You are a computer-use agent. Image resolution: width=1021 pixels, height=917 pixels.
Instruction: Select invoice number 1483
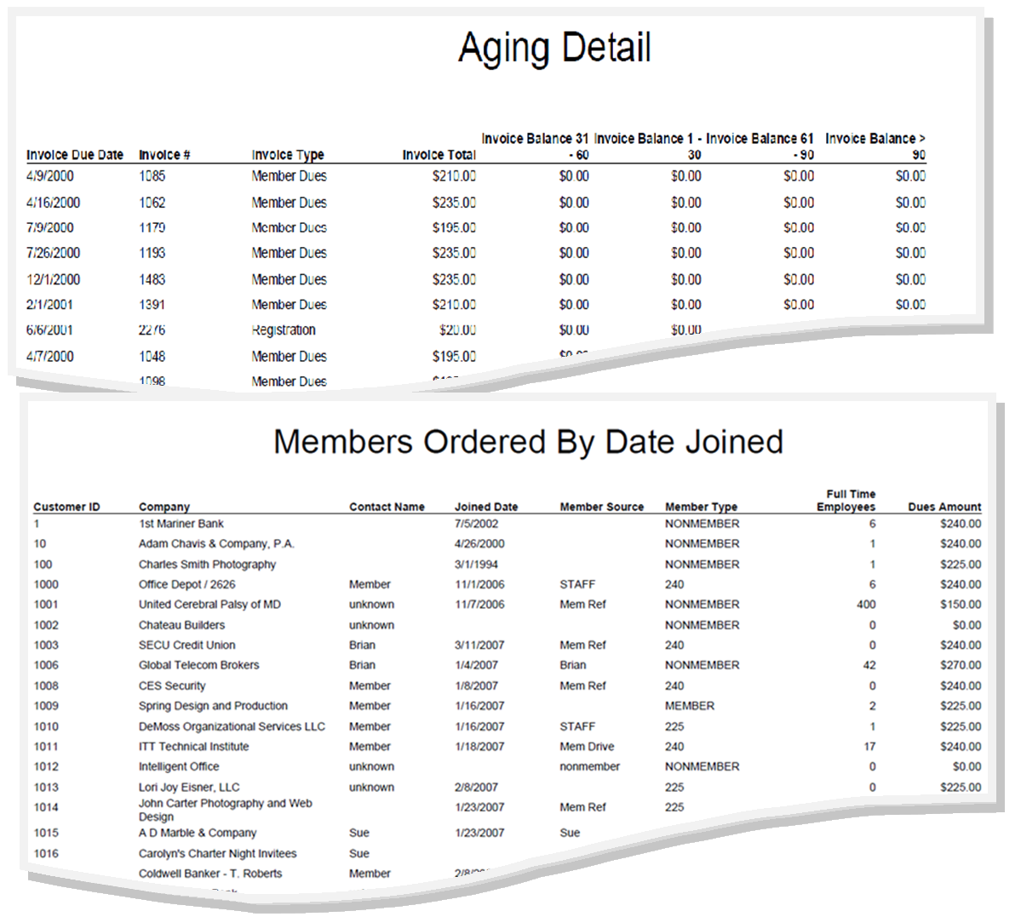152,279
